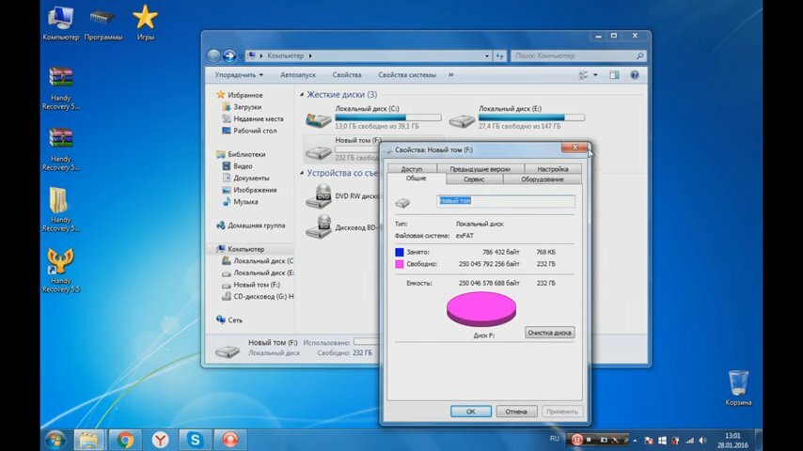Open Explorer help icon
This screenshot has height=451, width=803.
(x=635, y=75)
